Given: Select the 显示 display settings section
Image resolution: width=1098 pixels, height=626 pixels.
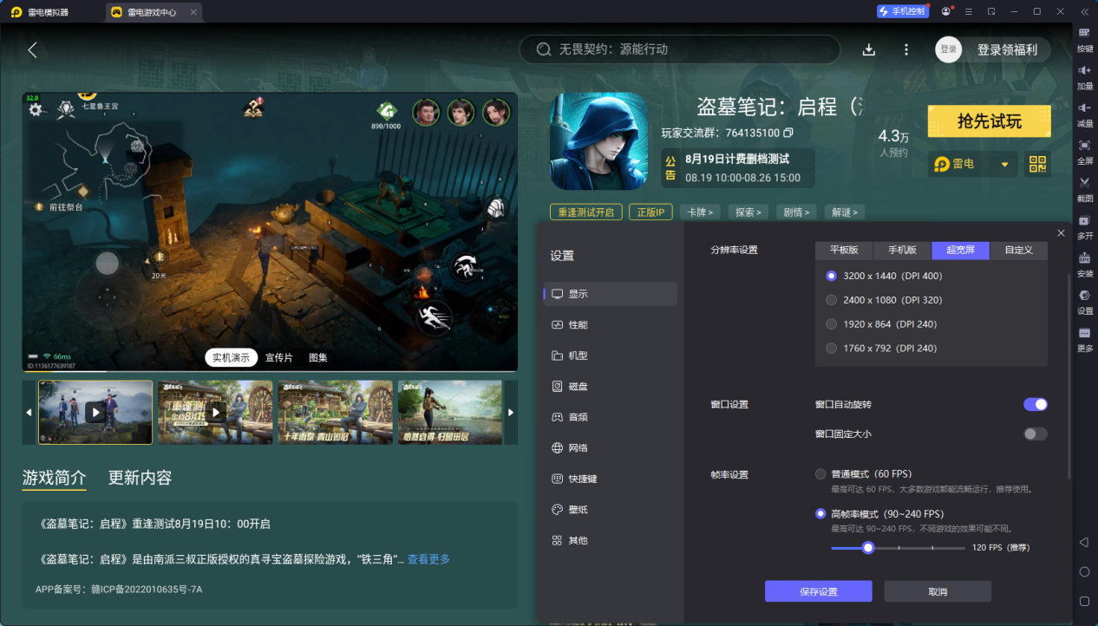Looking at the screenshot, I should (x=611, y=294).
